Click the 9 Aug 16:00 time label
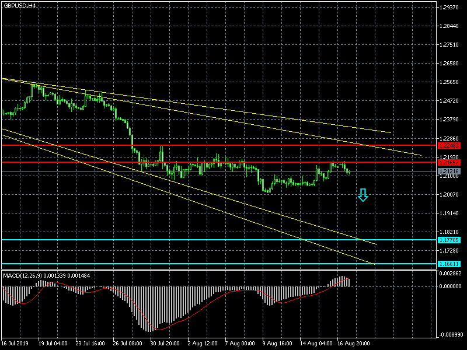 278,343
